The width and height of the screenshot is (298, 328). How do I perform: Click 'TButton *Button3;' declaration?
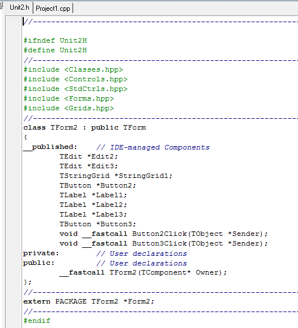point(98,224)
